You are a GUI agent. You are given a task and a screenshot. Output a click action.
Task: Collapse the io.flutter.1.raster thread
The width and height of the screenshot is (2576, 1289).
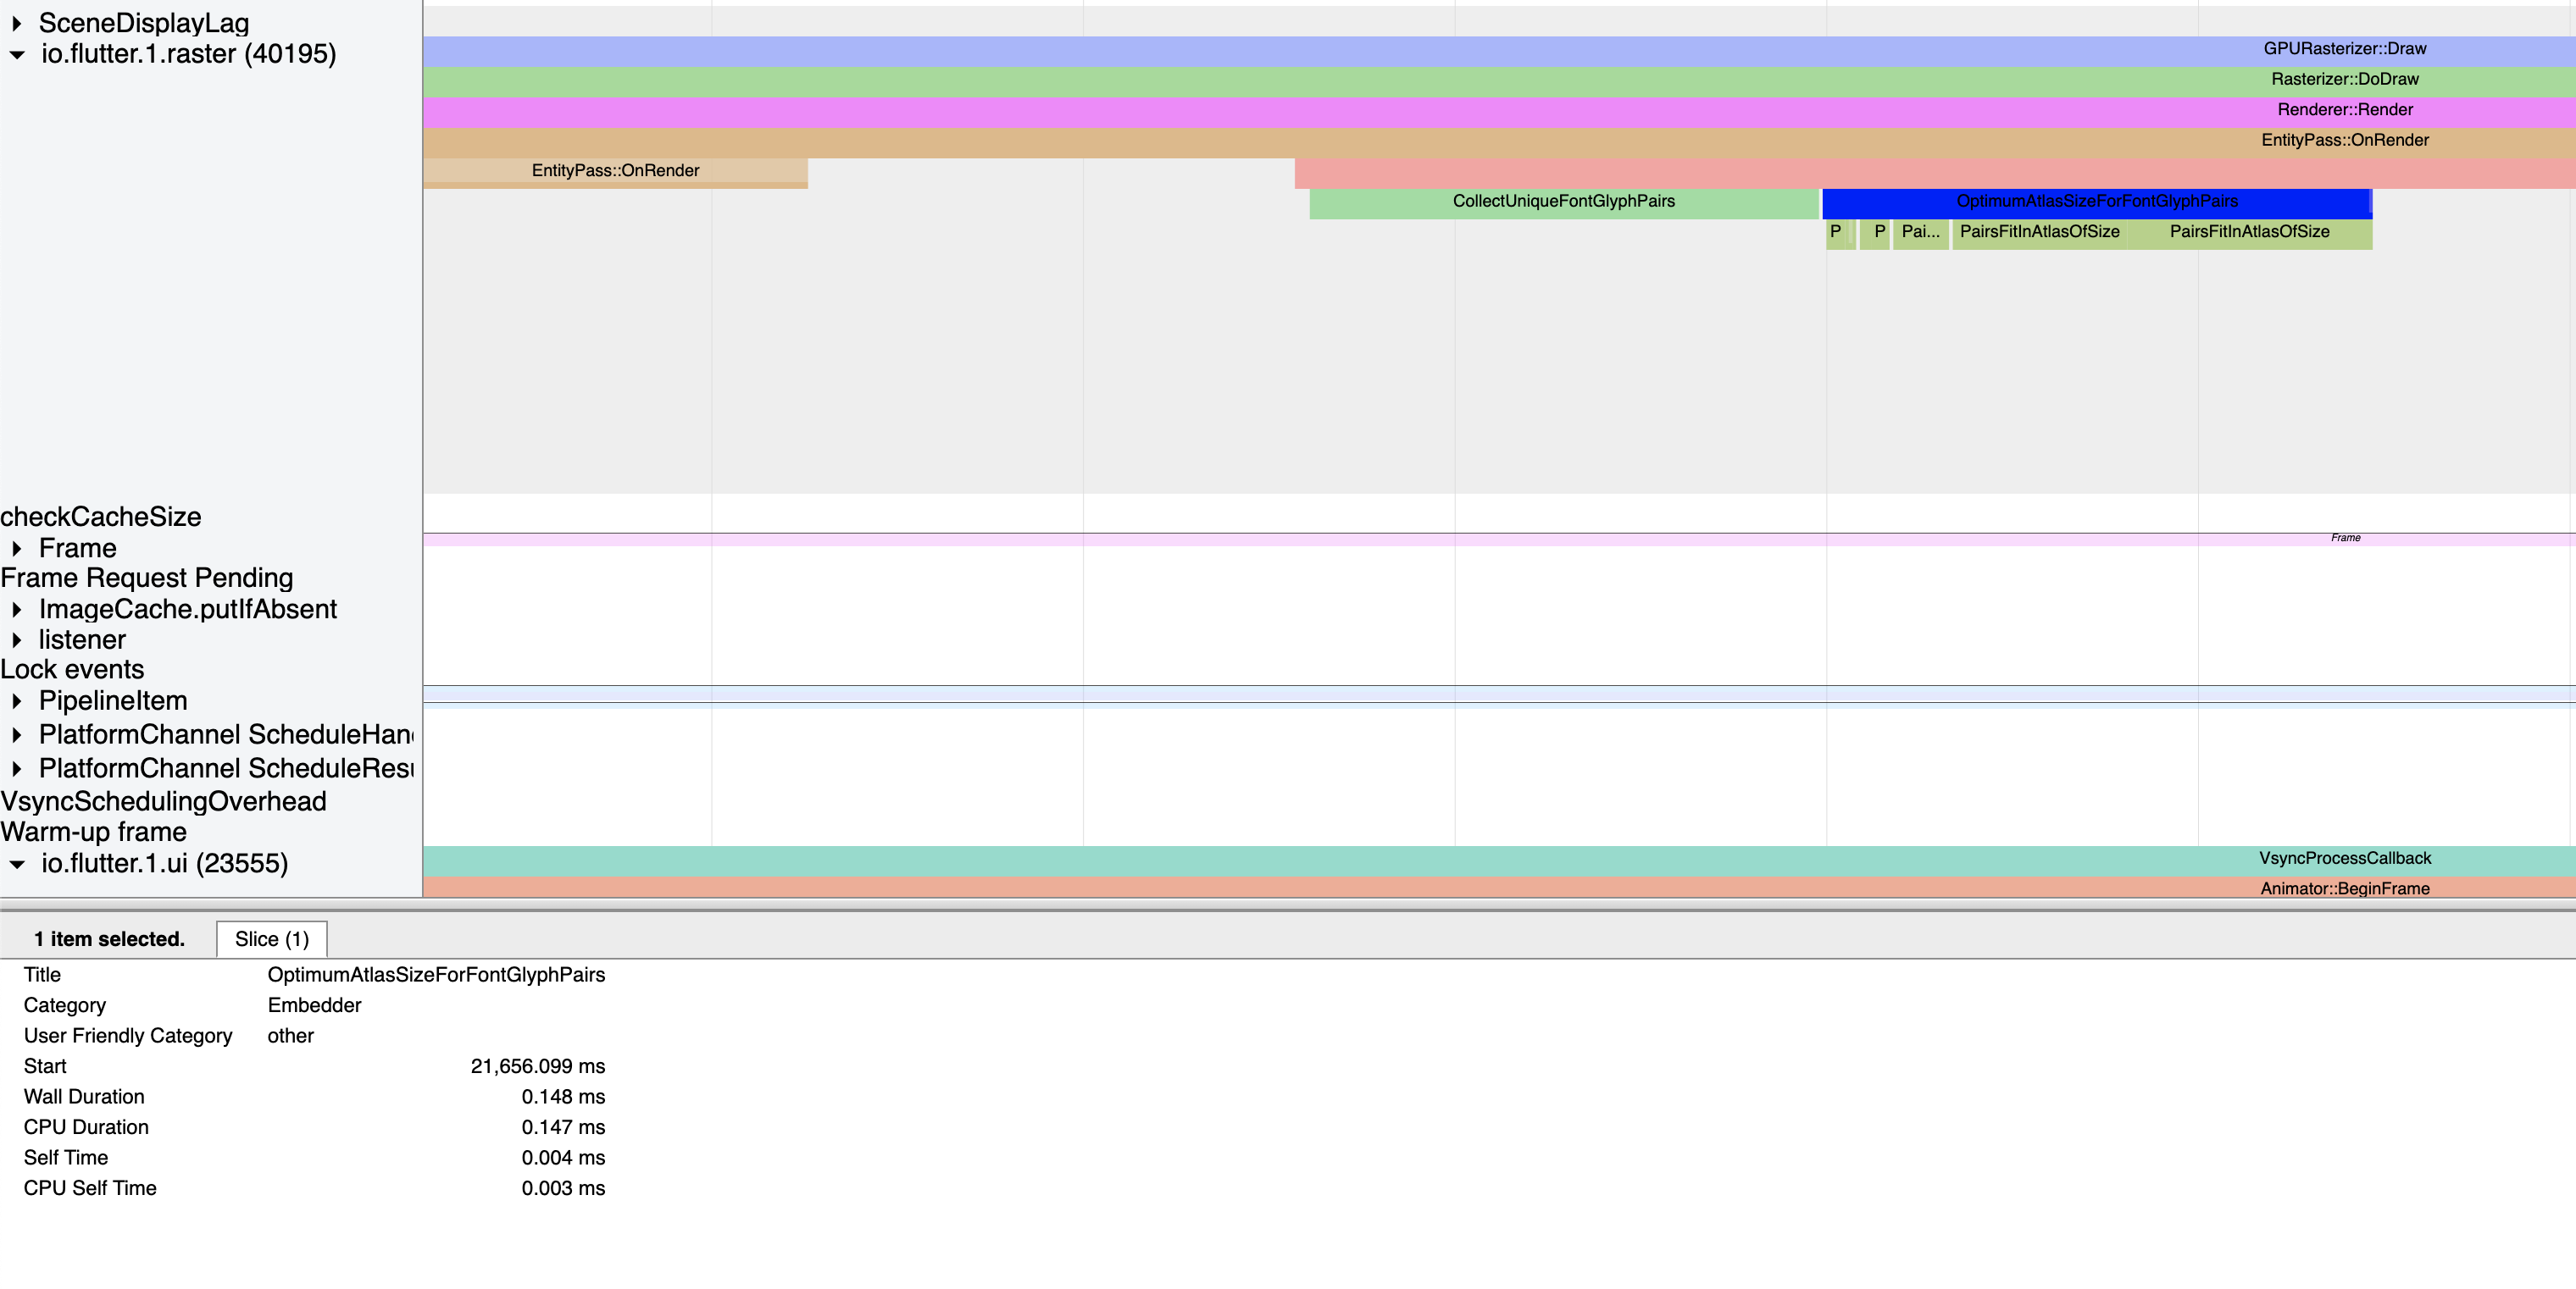(x=17, y=55)
